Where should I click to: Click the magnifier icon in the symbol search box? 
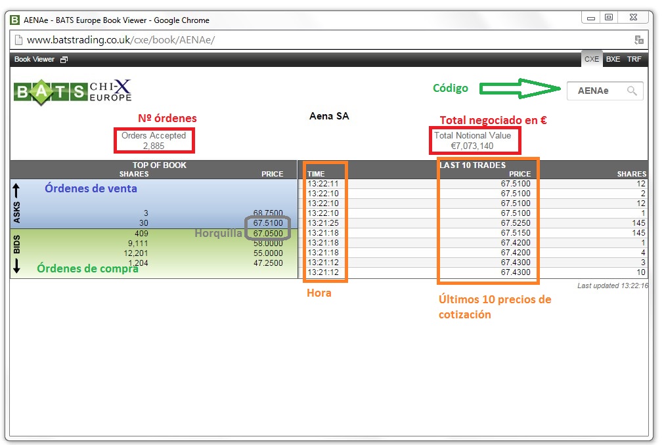point(632,91)
